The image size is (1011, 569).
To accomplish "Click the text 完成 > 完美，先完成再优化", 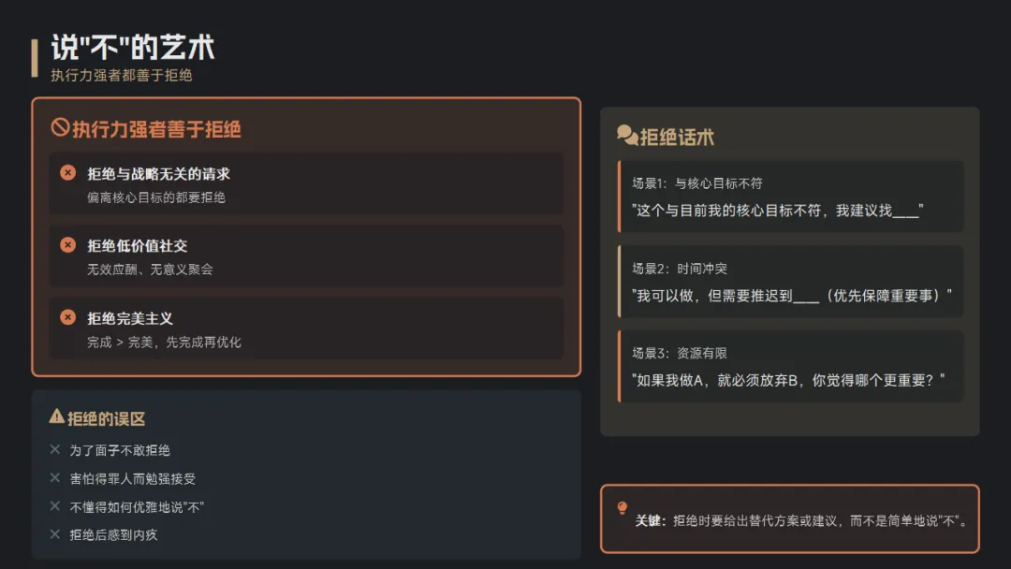I will (x=164, y=343).
